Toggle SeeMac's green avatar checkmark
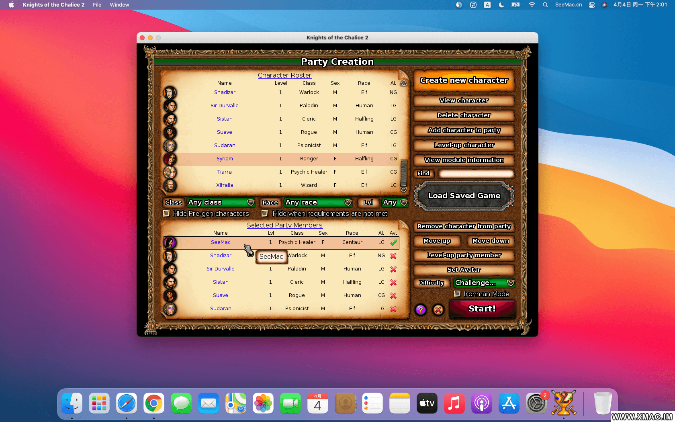The height and width of the screenshot is (422, 675). coord(393,242)
